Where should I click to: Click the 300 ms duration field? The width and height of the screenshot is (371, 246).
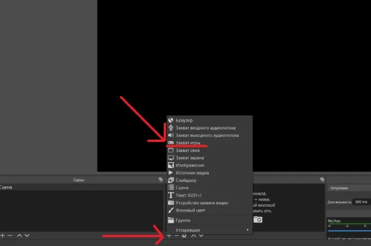coord(362,202)
